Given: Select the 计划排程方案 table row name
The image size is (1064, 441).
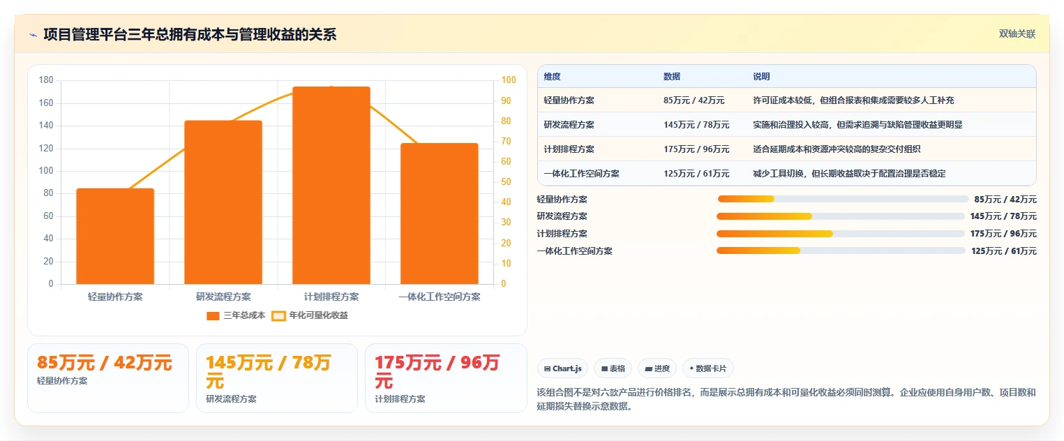Looking at the screenshot, I should 569,149.
